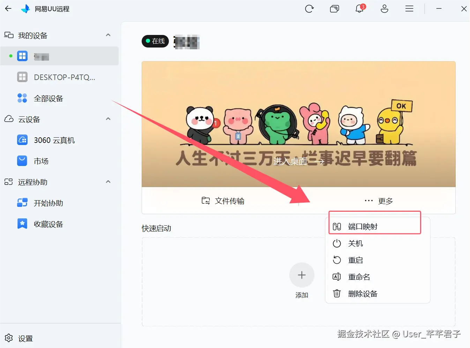The image size is (470, 348).
Task: Click the settings gear icon
Action: coord(9,338)
